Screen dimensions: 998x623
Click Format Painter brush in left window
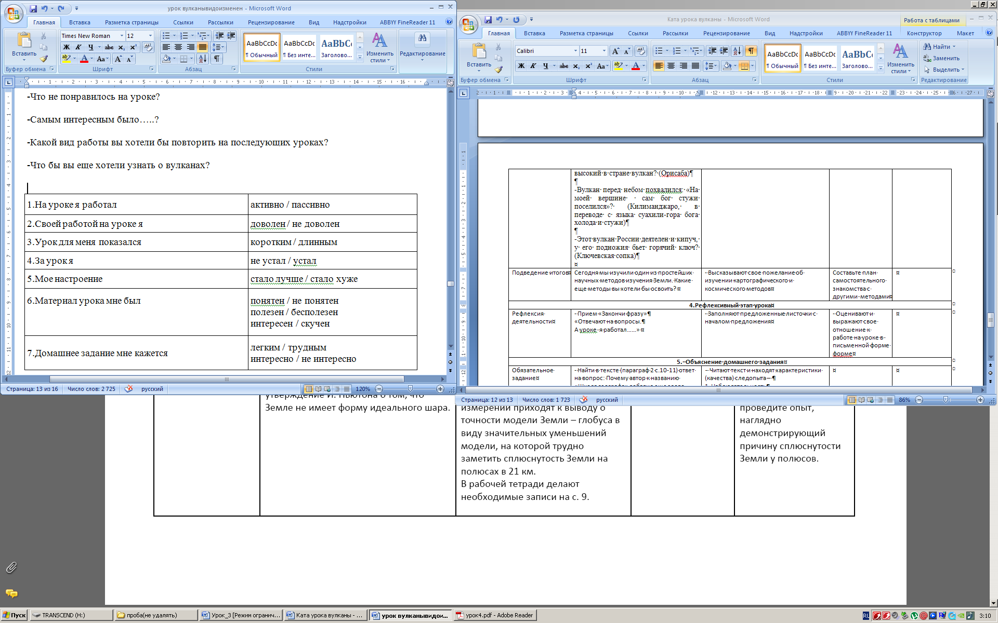[44, 59]
